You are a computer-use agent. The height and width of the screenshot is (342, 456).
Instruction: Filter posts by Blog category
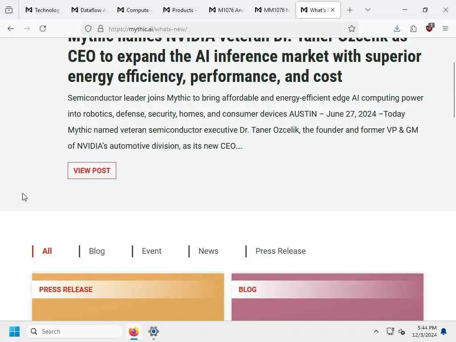[97, 251]
